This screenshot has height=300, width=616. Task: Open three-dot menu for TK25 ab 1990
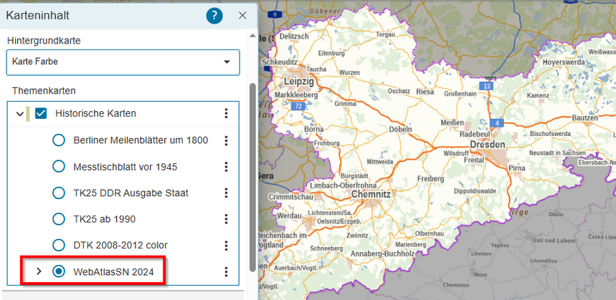[226, 219]
